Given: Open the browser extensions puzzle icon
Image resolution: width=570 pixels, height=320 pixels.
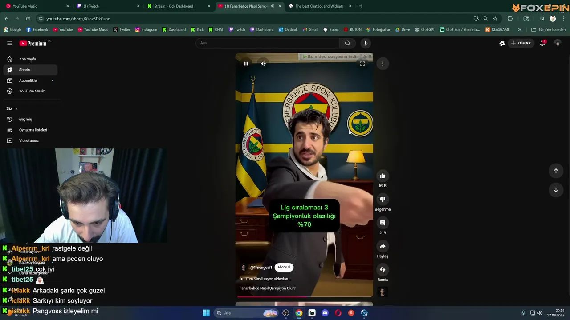Looking at the screenshot, I should 510,19.
